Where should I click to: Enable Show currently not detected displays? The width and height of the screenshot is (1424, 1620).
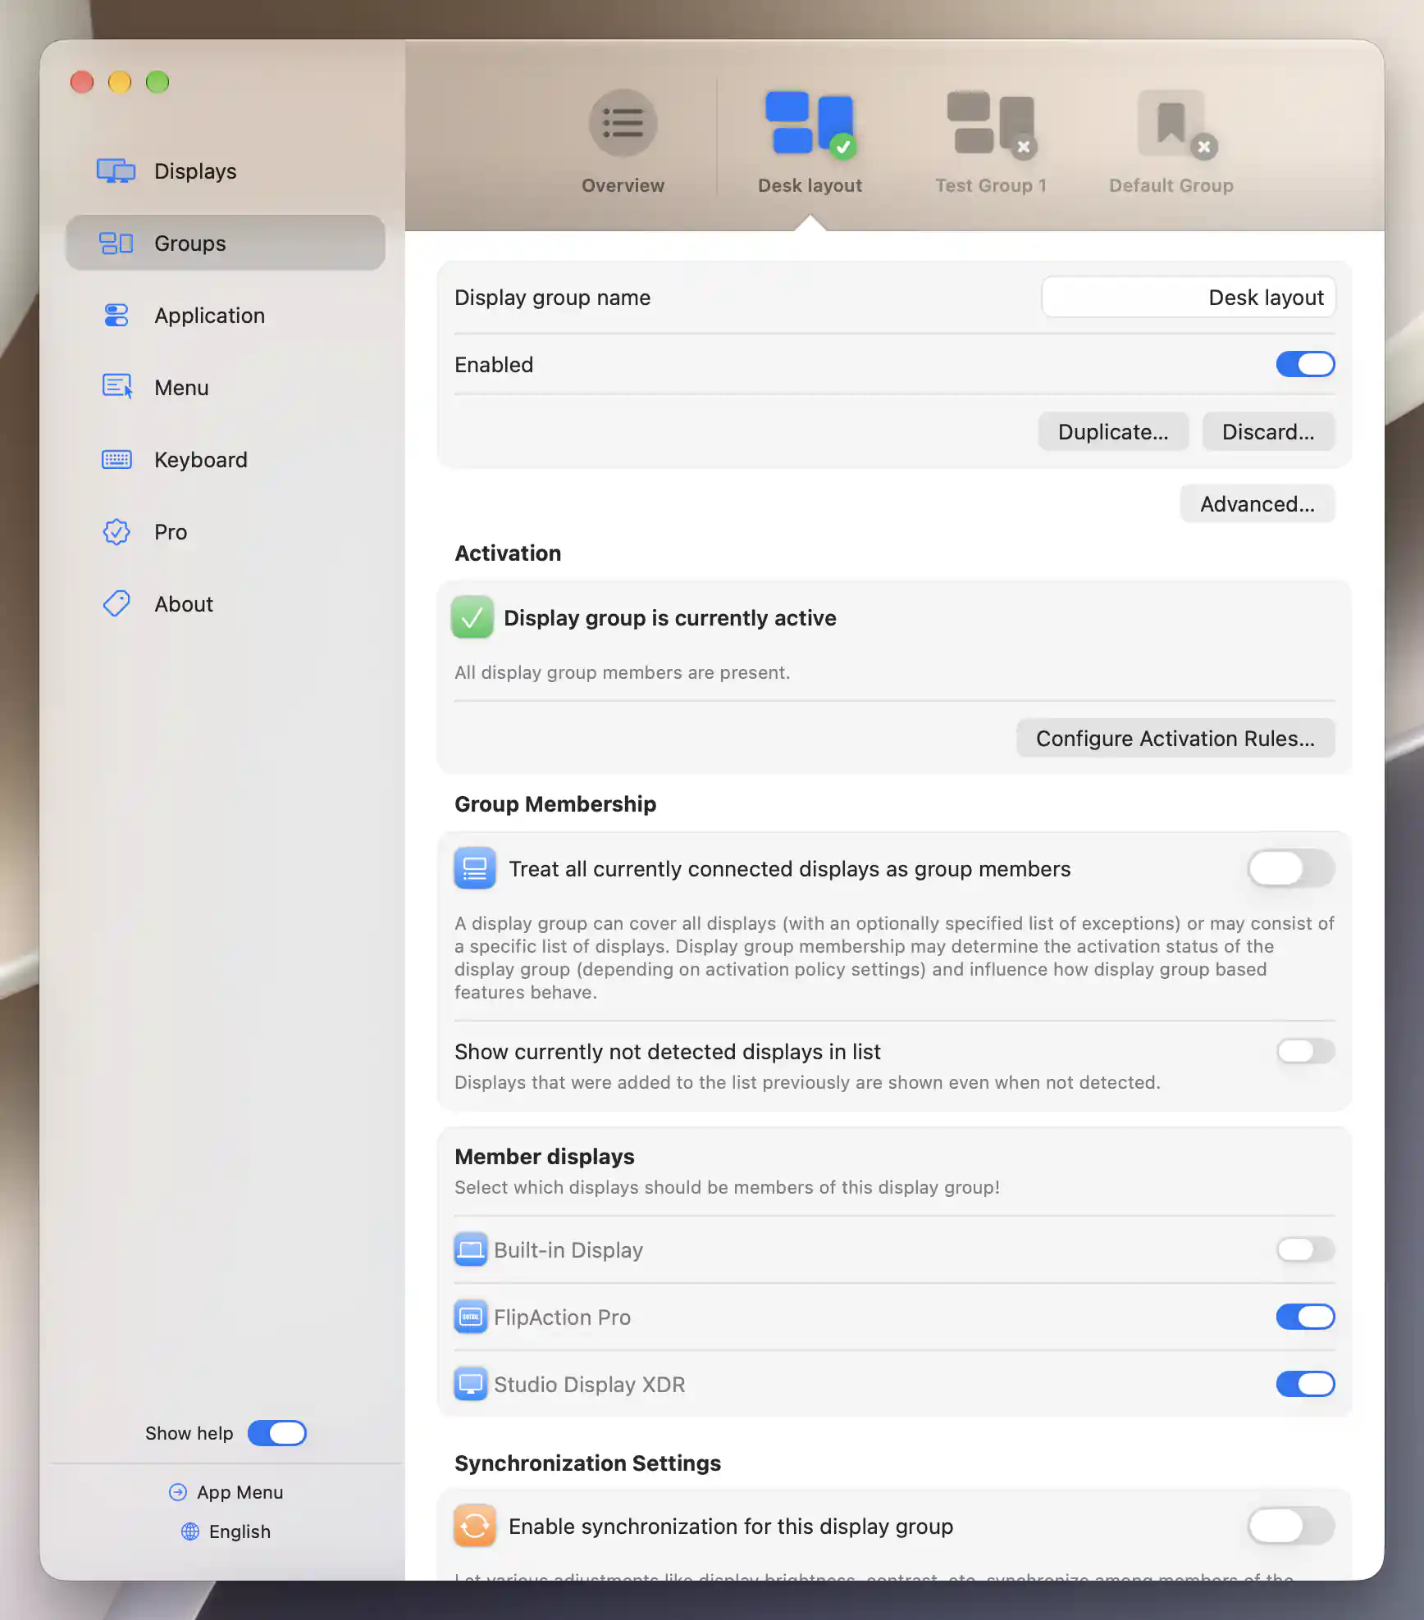[1305, 1051]
